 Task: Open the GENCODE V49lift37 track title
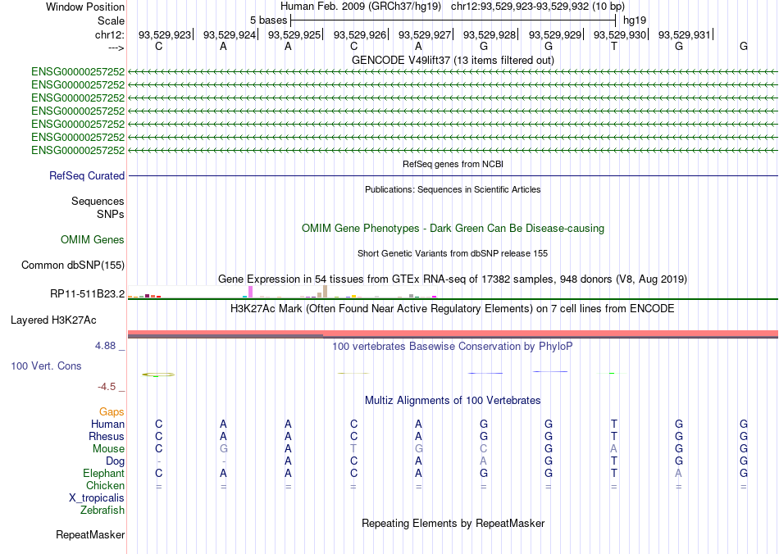tap(453, 60)
